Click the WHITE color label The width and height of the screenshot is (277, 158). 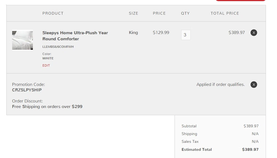[48, 58]
